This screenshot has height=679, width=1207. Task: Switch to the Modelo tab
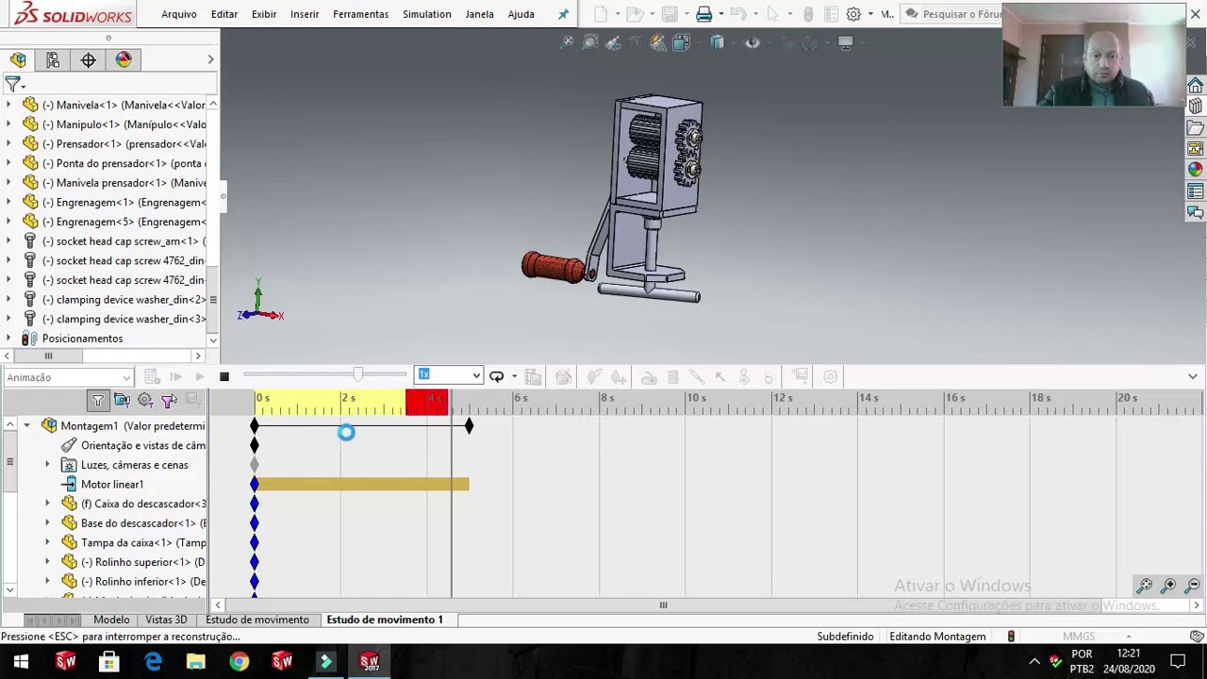coord(111,620)
